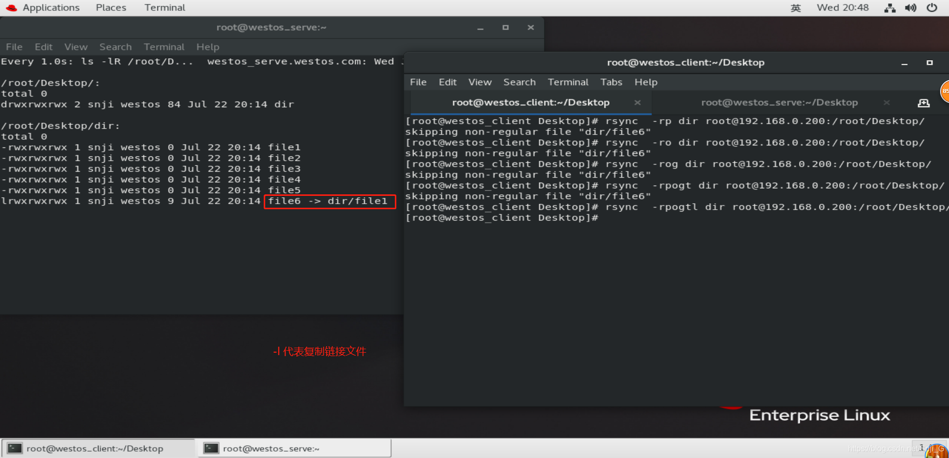This screenshot has height=458, width=949.
Task: Click the network connection icon
Action: pyautogui.click(x=890, y=8)
